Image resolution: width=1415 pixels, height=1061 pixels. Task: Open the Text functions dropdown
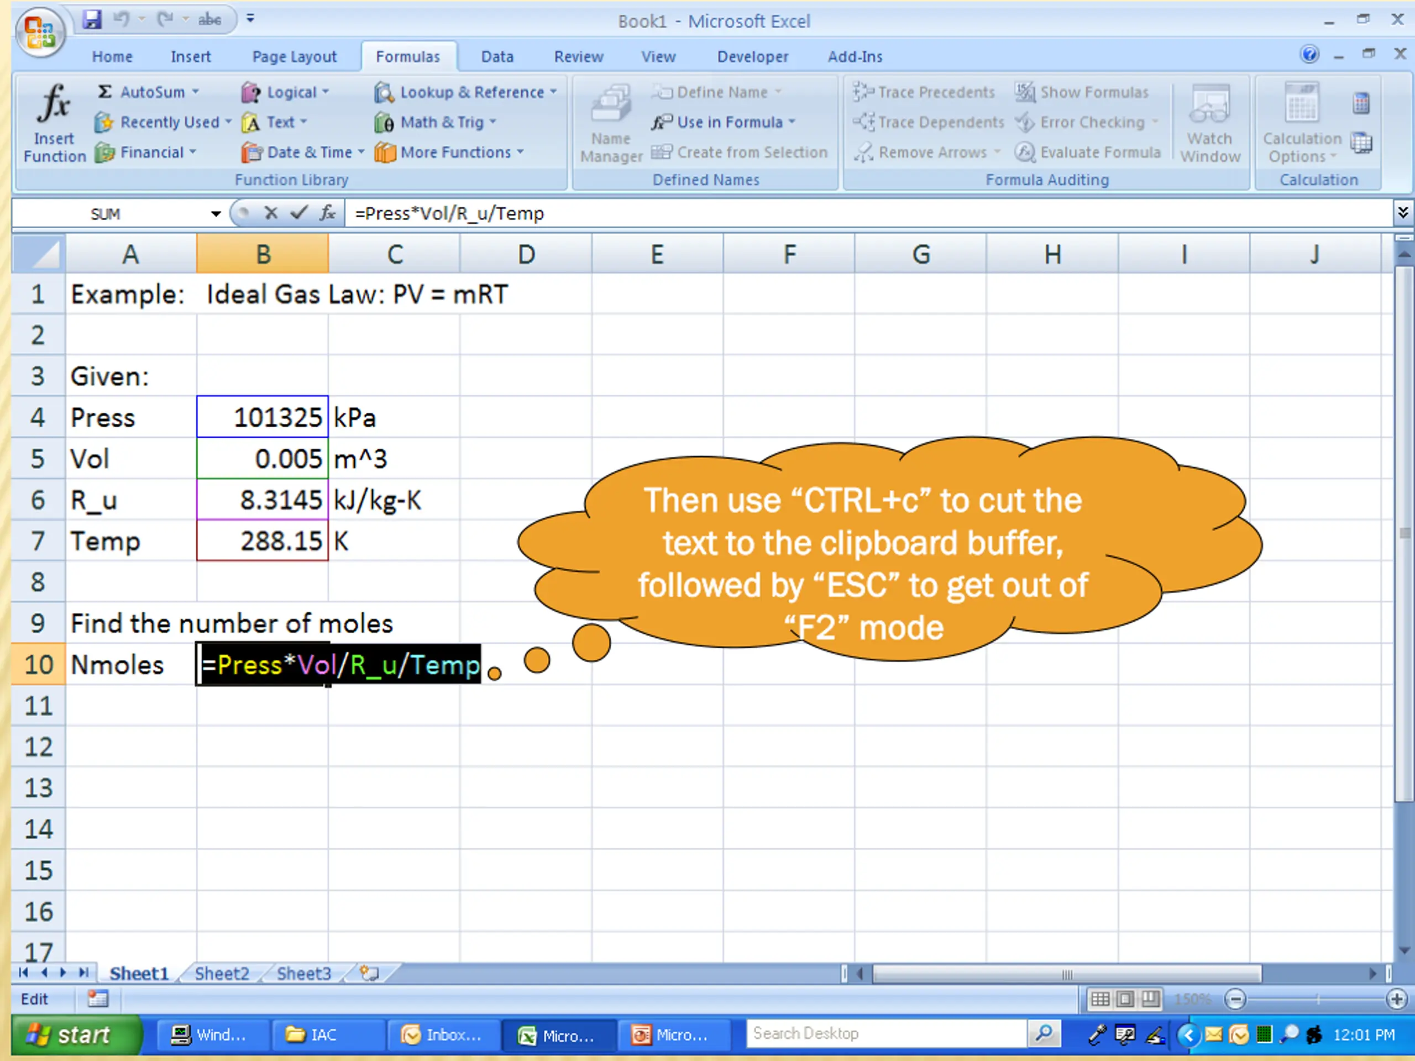(x=274, y=122)
